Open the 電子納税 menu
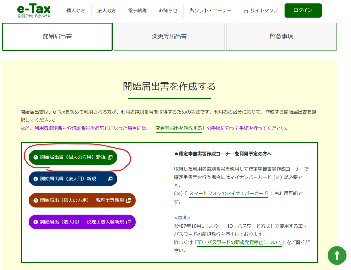Viewport: 351px width, 270px height. (x=137, y=11)
